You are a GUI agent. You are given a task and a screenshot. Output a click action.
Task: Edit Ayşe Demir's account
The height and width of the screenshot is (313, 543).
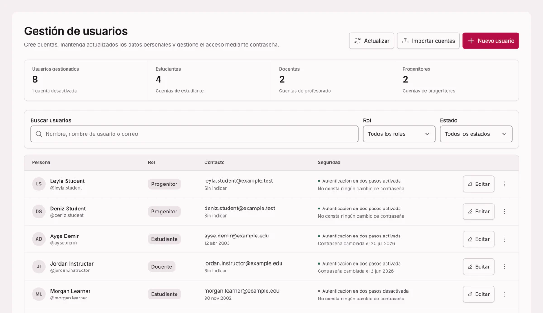(x=479, y=239)
